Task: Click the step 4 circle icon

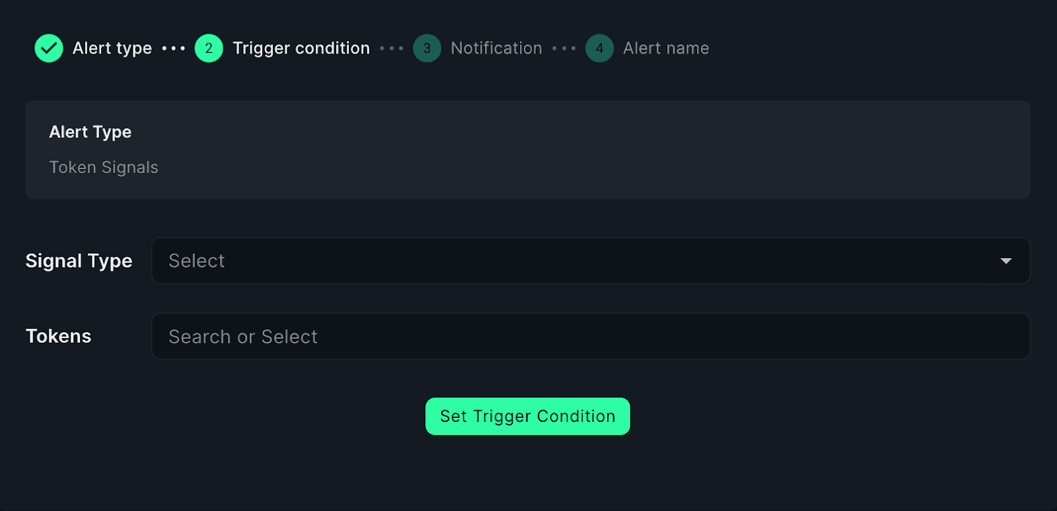Action: [599, 48]
